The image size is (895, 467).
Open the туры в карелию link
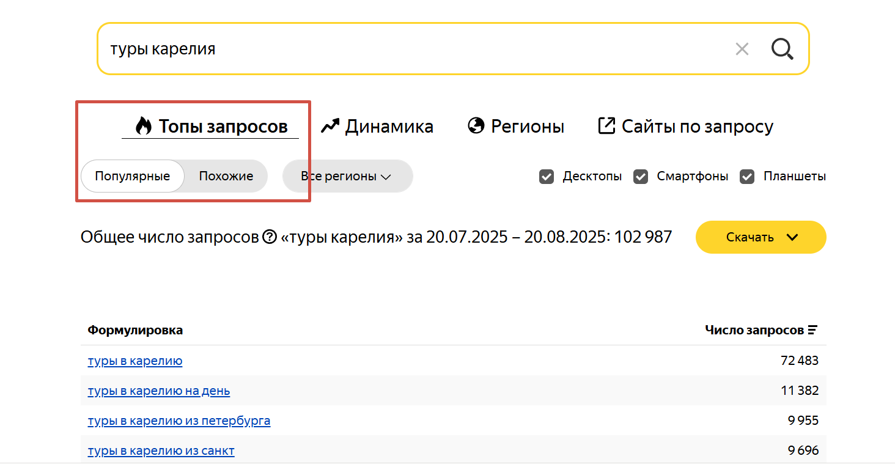click(x=135, y=361)
